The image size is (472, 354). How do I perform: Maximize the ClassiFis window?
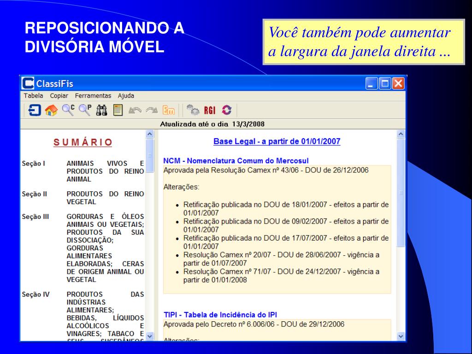[385, 83]
